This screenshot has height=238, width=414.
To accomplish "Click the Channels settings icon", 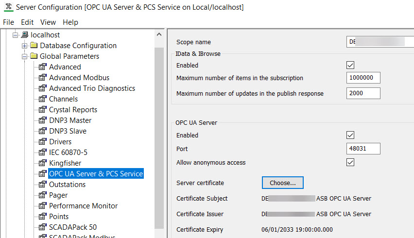I will 42,99.
